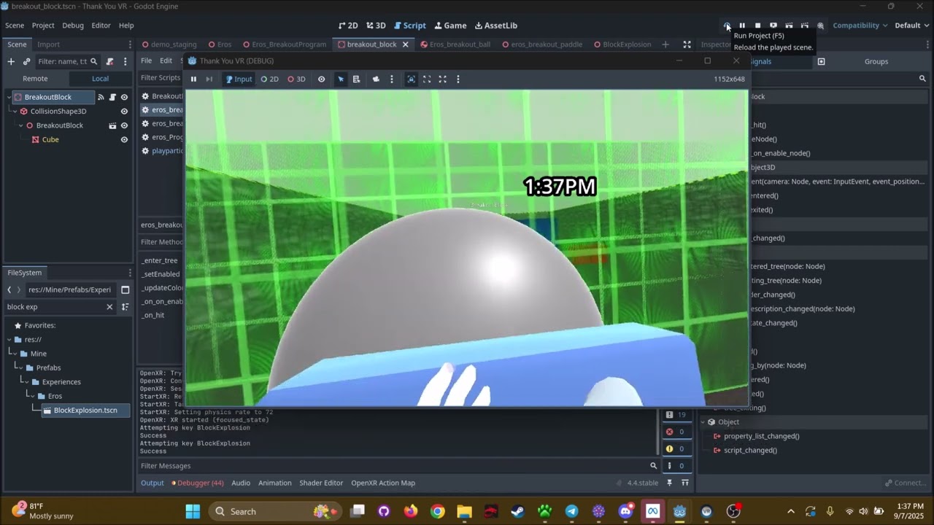Switch to the Local scene tree
Viewport: 934px width, 525px height.
click(x=100, y=79)
